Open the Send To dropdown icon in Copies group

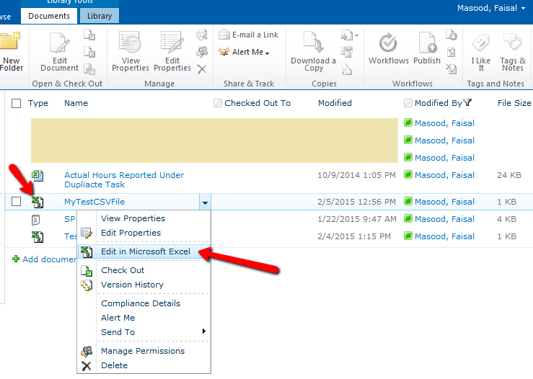click(349, 35)
